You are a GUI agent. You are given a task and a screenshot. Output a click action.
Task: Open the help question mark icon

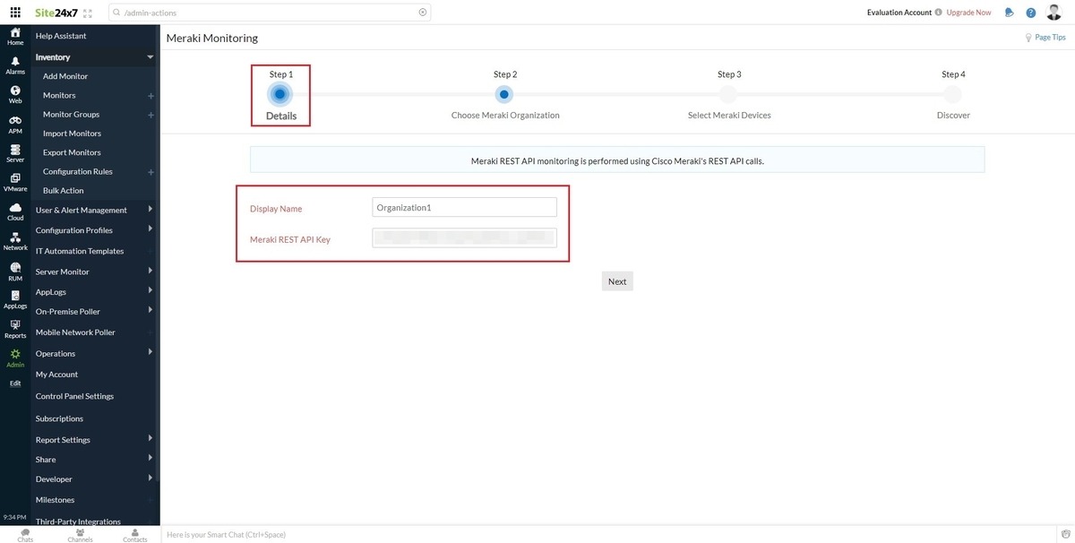(x=1031, y=13)
